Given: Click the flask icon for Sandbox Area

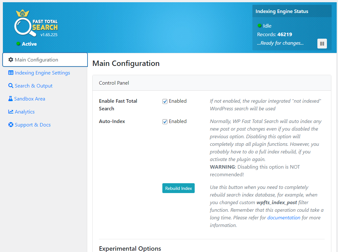Looking at the screenshot, I should coord(10,99).
